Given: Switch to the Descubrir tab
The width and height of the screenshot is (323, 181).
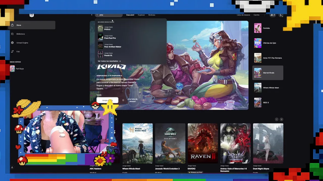Looking at the screenshot, I should click(130, 15).
